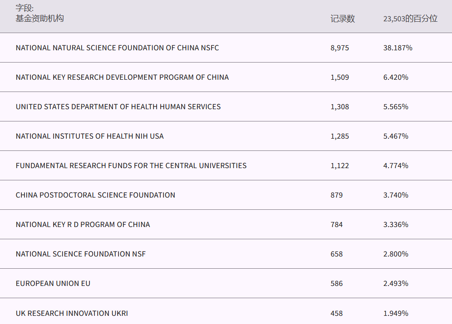This screenshot has height=324, width=452.
Task: Click the 38.187% percentage cell
Action: coord(398,48)
